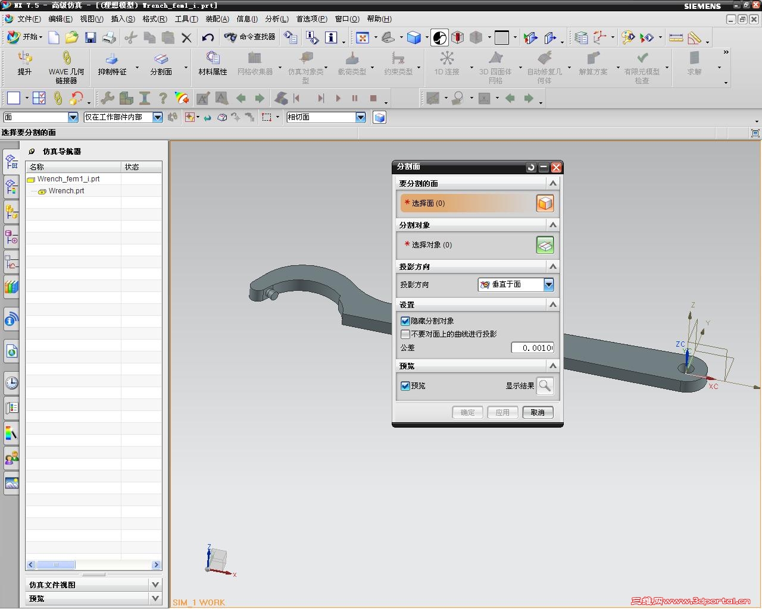Click the wrench icon in the third toolbar row

click(108, 98)
